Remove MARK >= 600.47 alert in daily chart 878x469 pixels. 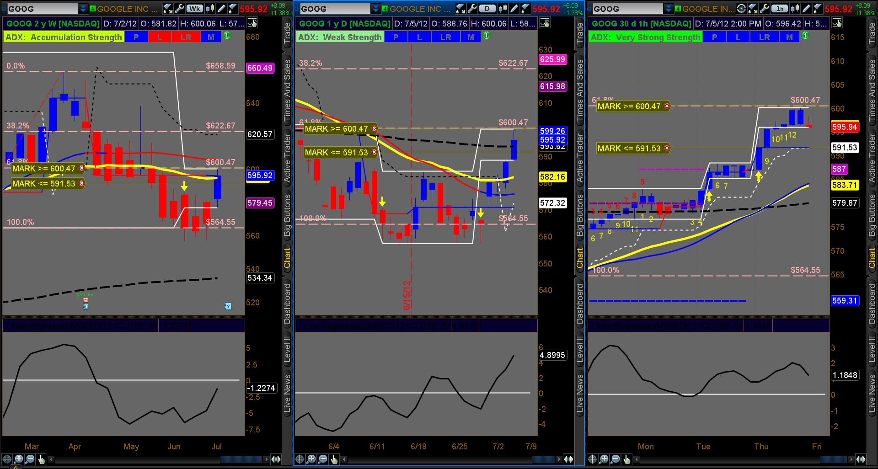pyautogui.click(x=375, y=128)
